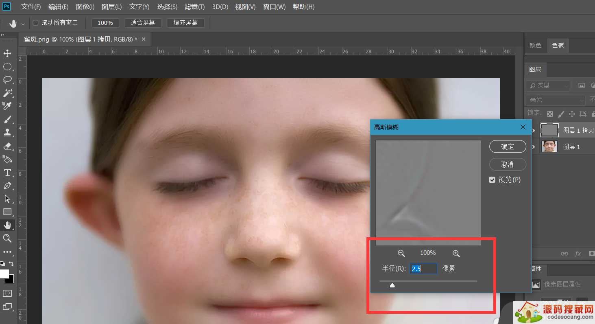Select the Magic Wand tool
This screenshot has height=324, width=595.
click(7, 93)
